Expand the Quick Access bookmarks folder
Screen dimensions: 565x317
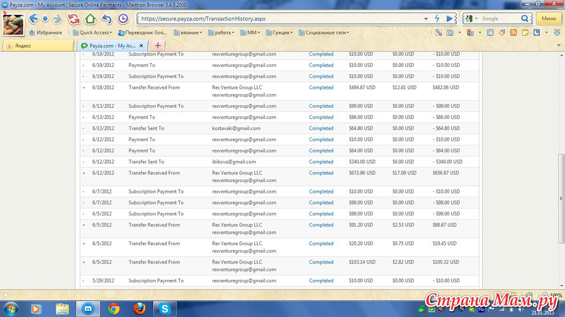(92, 32)
